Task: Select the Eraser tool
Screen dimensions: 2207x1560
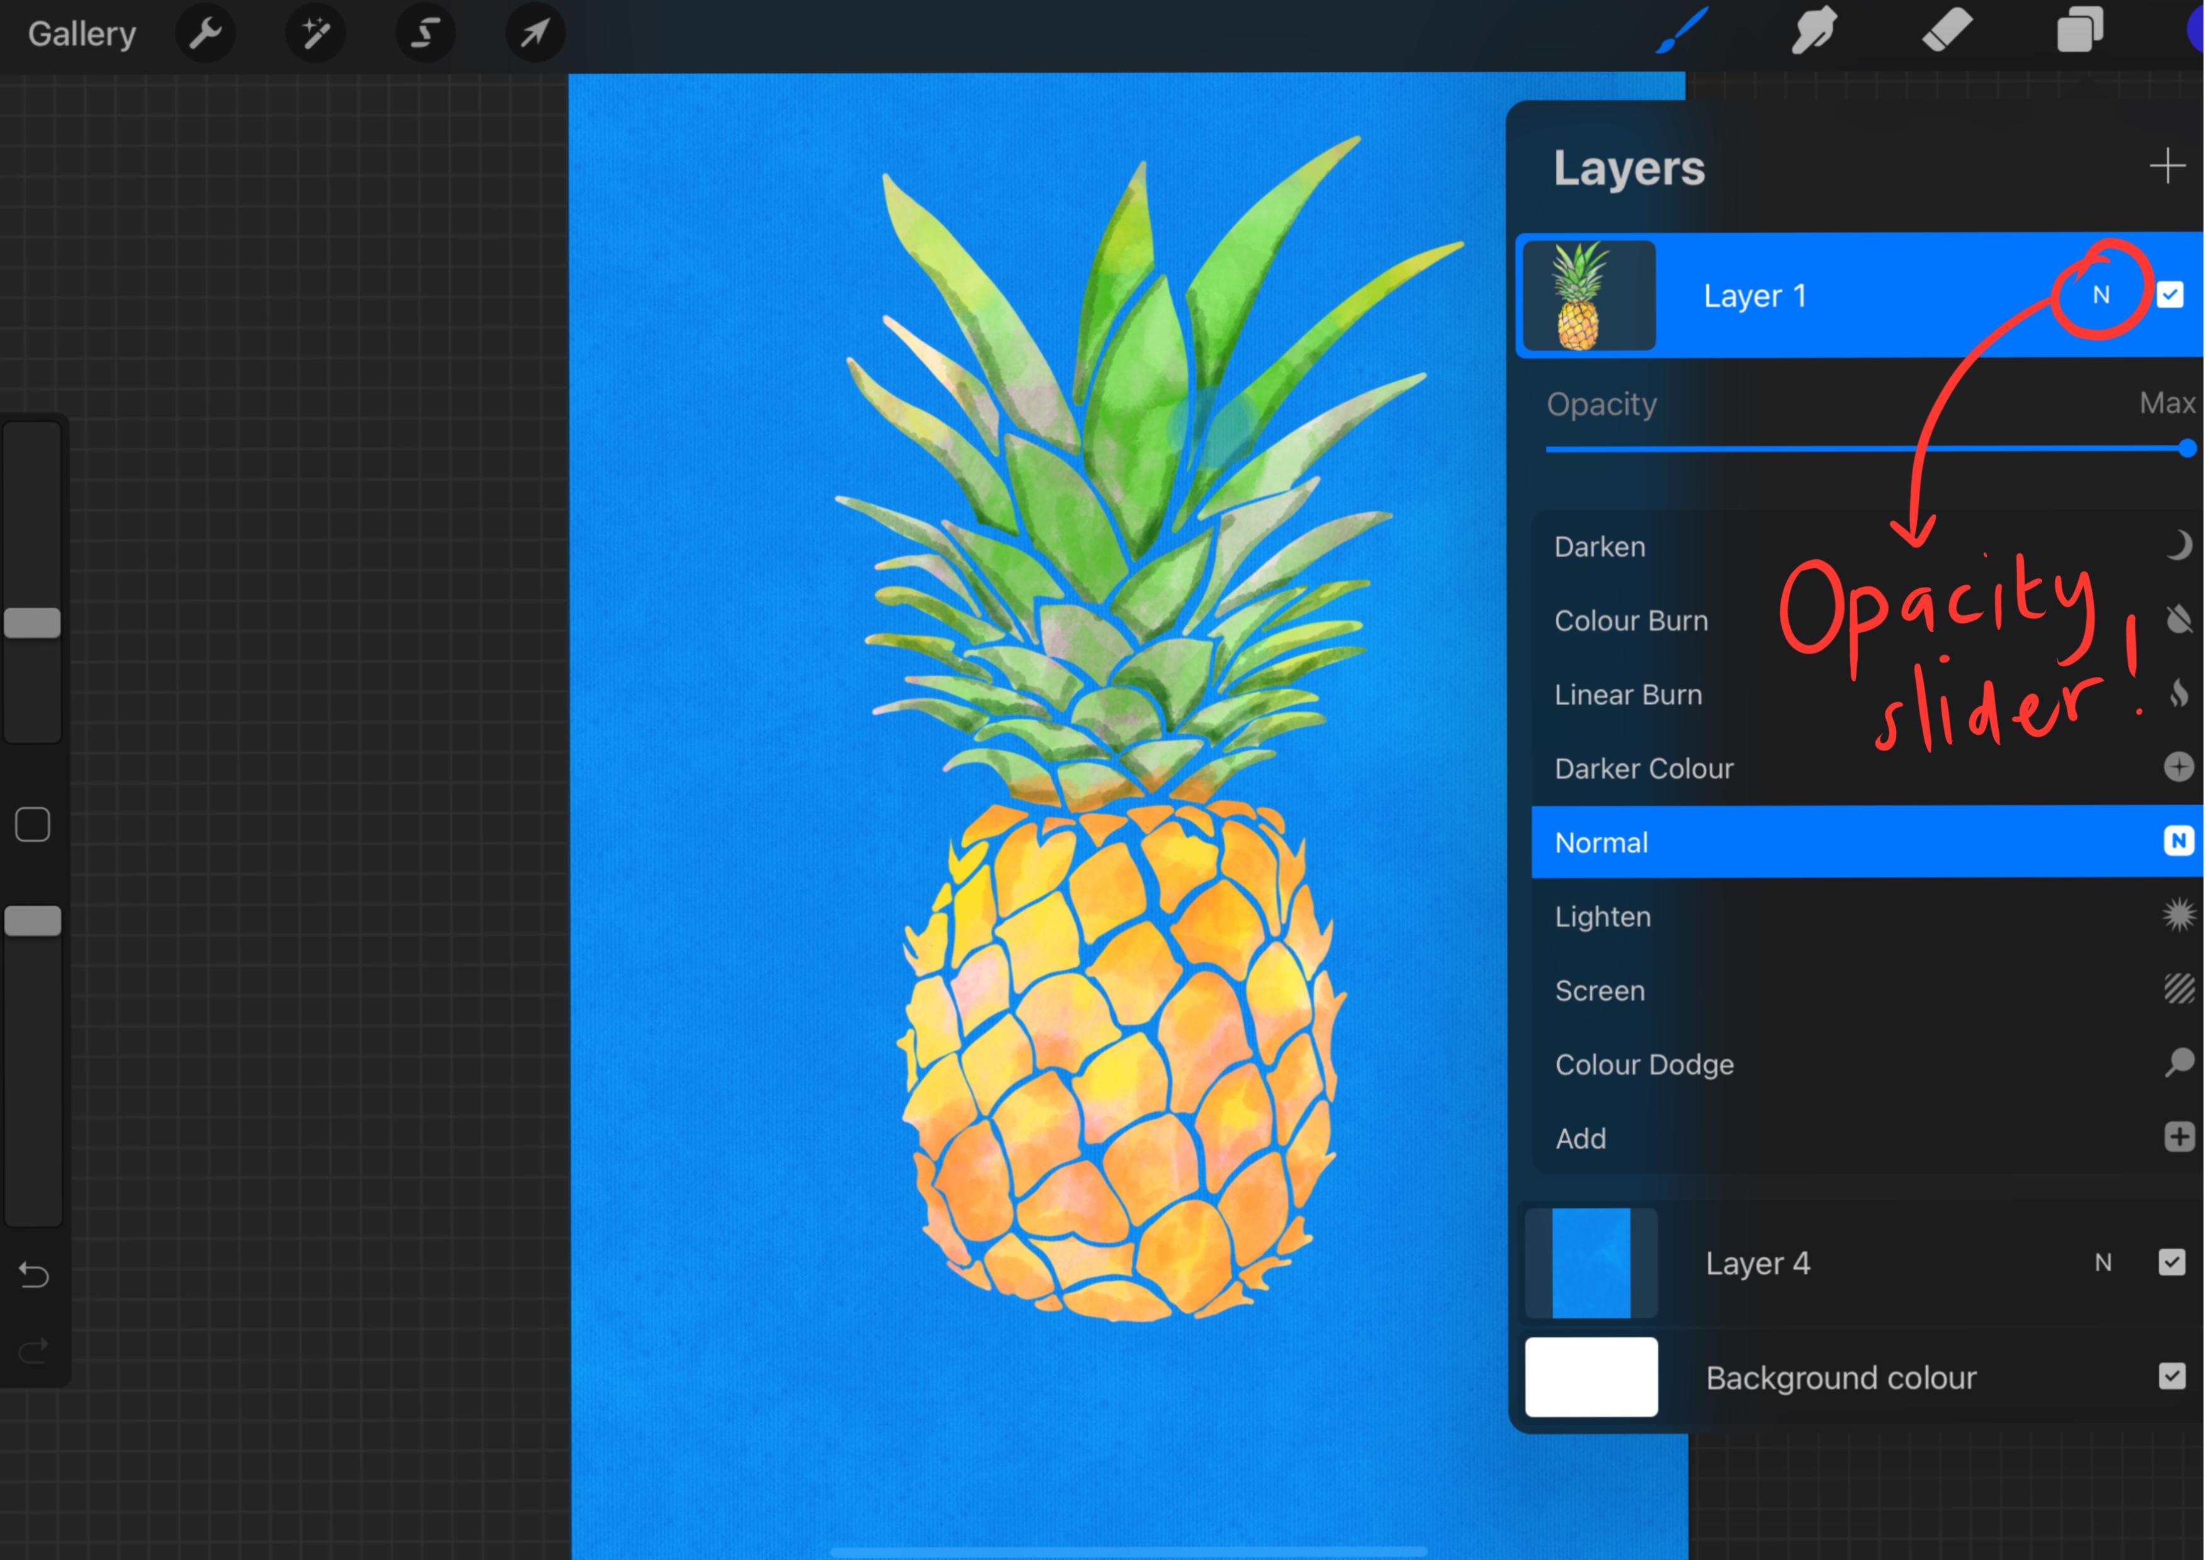Action: [x=1947, y=31]
